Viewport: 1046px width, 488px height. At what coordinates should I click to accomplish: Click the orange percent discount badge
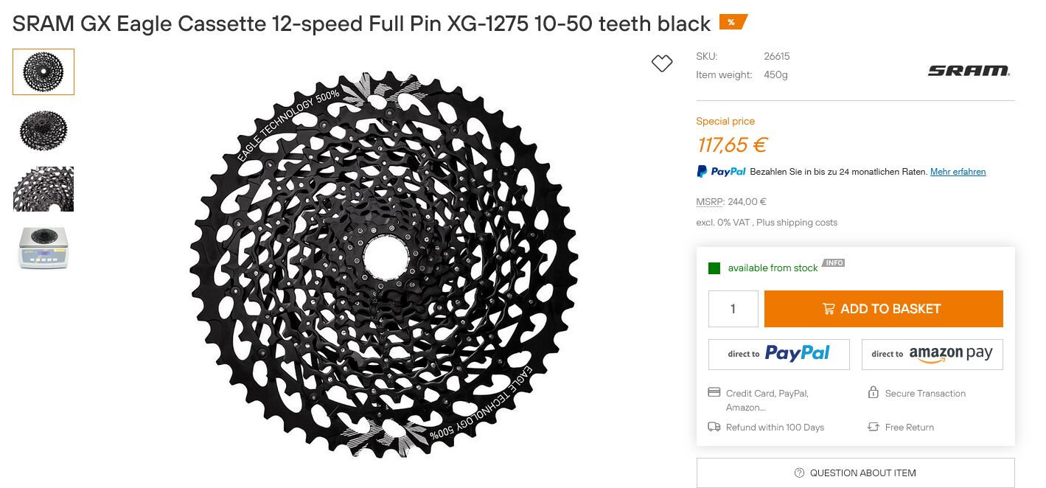[732, 22]
